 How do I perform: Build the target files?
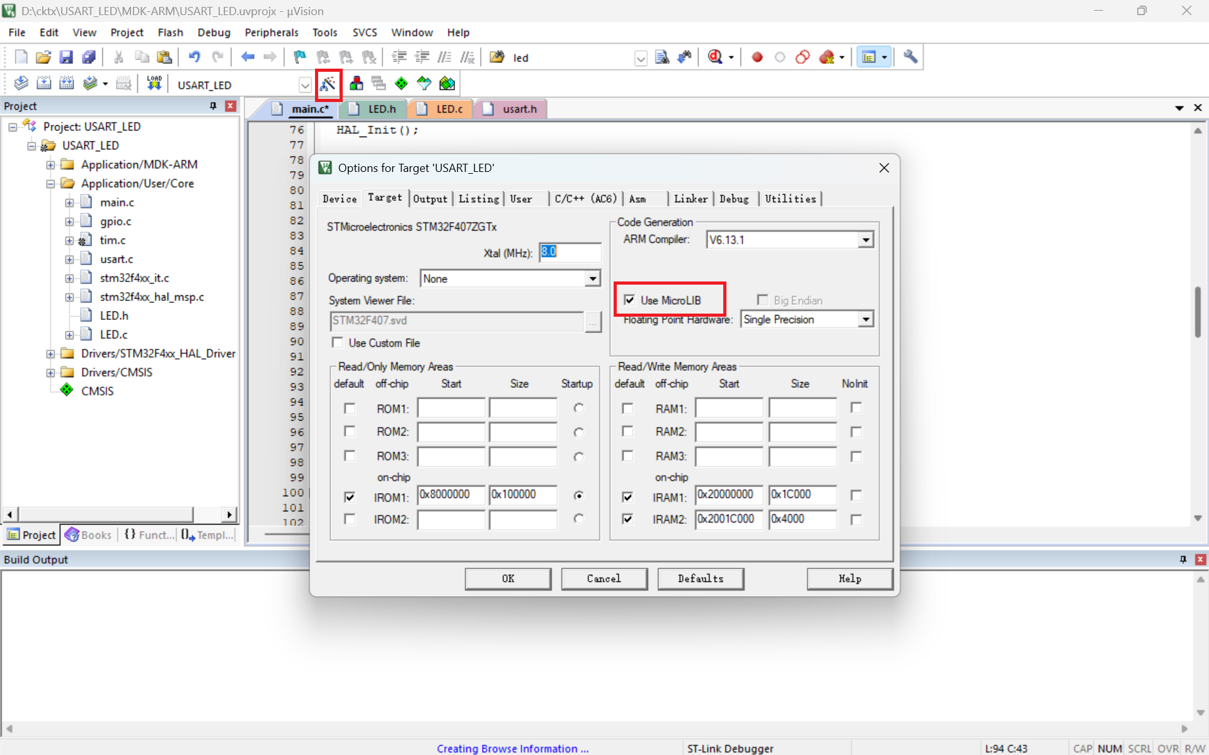tap(43, 84)
